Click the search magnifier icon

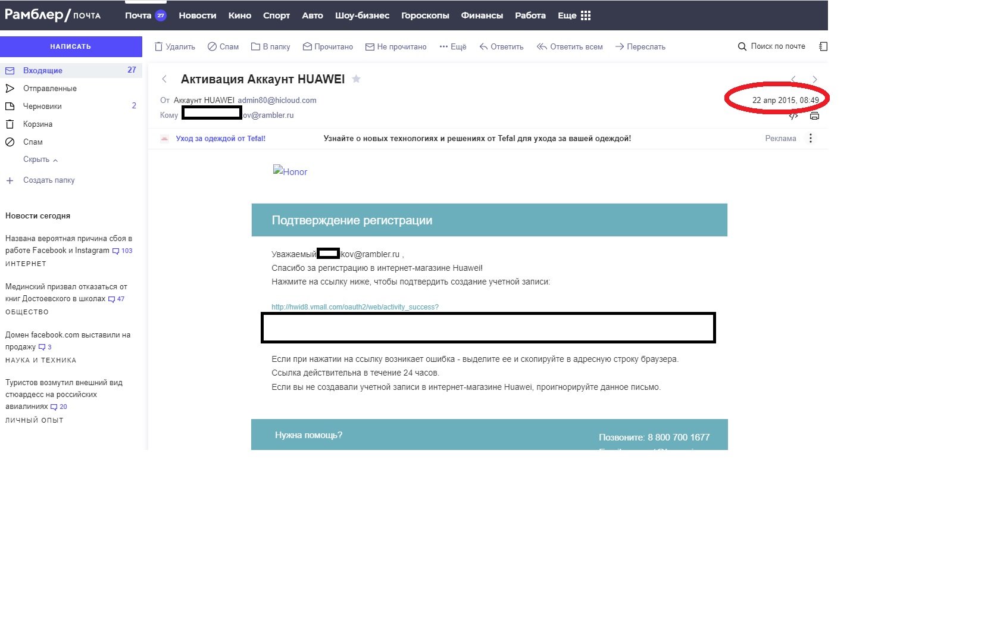(x=742, y=46)
